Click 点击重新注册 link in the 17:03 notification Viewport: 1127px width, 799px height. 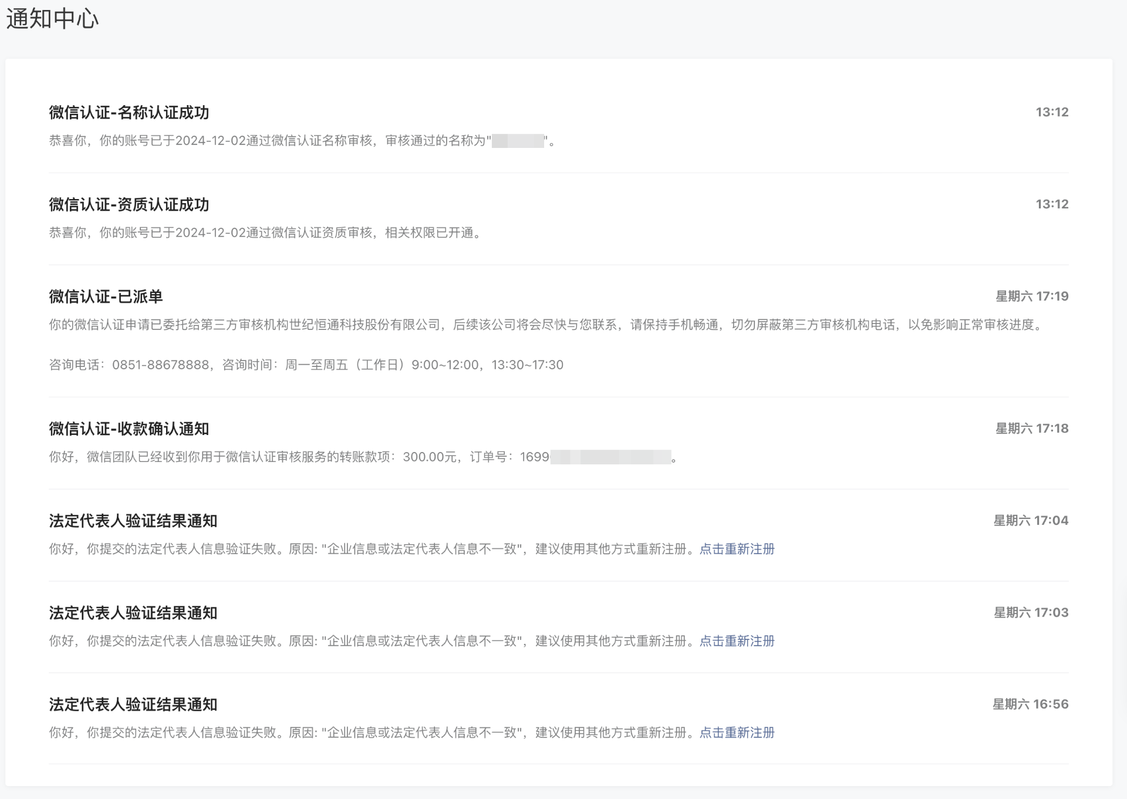(737, 641)
